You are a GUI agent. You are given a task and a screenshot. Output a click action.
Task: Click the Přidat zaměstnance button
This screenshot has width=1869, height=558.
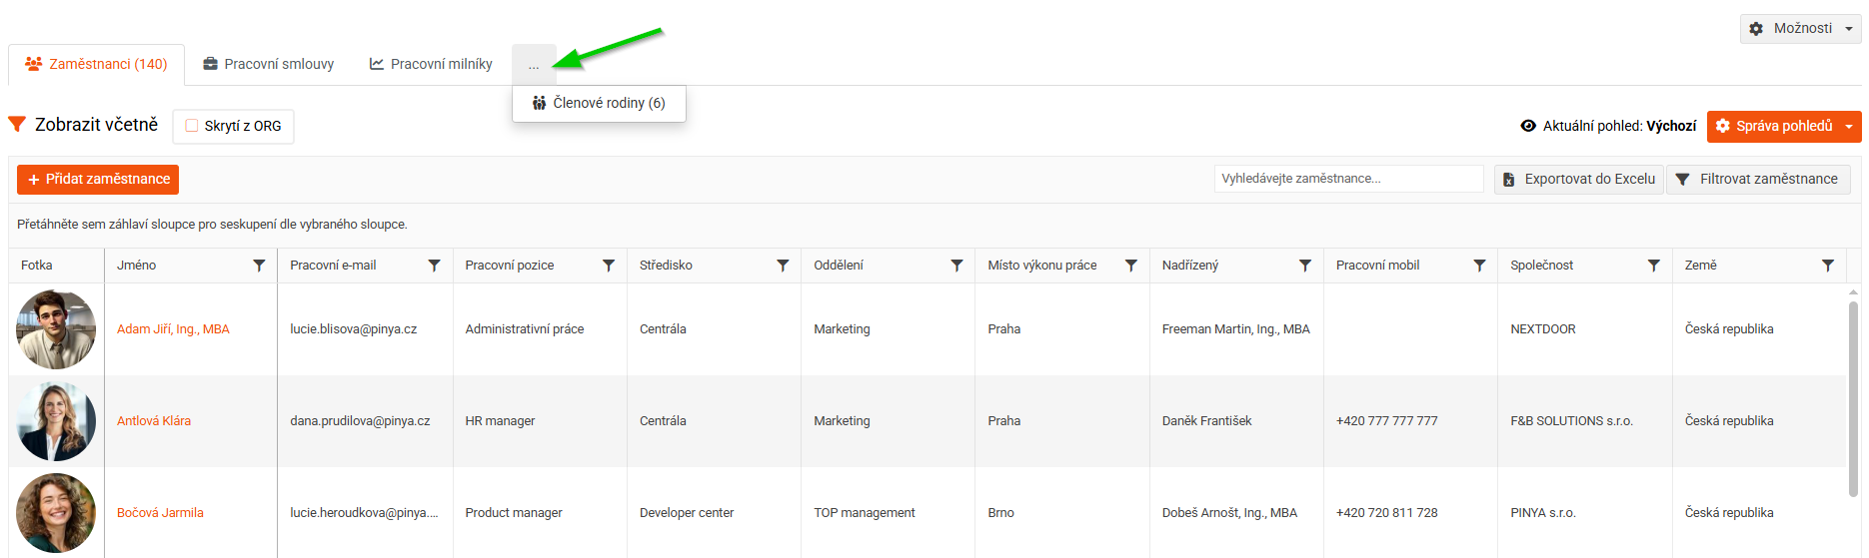click(x=98, y=180)
